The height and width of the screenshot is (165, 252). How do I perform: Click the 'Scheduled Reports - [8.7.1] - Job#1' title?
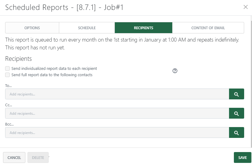[64, 7]
